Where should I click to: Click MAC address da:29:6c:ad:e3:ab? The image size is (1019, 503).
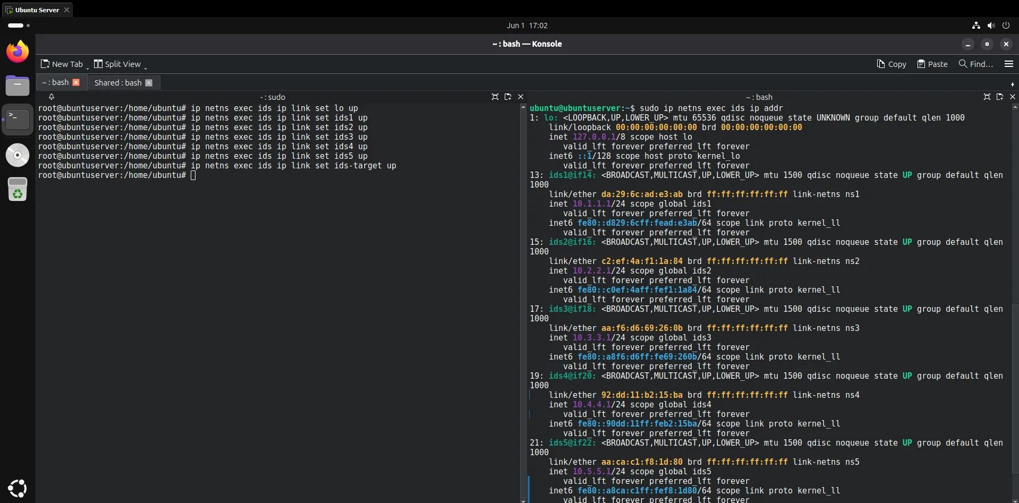(x=642, y=194)
